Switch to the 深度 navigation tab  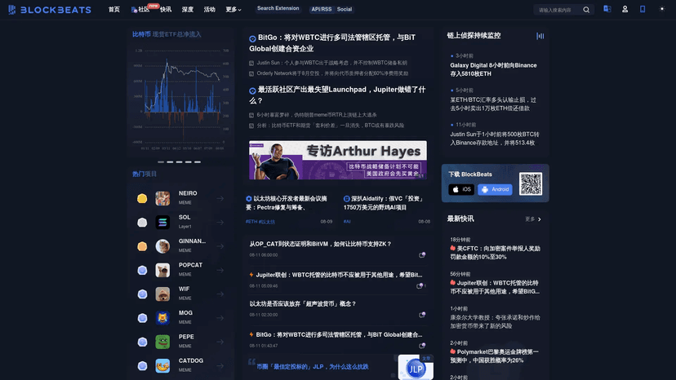pyautogui.click(x=188, y=10)
